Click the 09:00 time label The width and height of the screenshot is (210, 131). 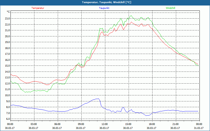point(81,124)
